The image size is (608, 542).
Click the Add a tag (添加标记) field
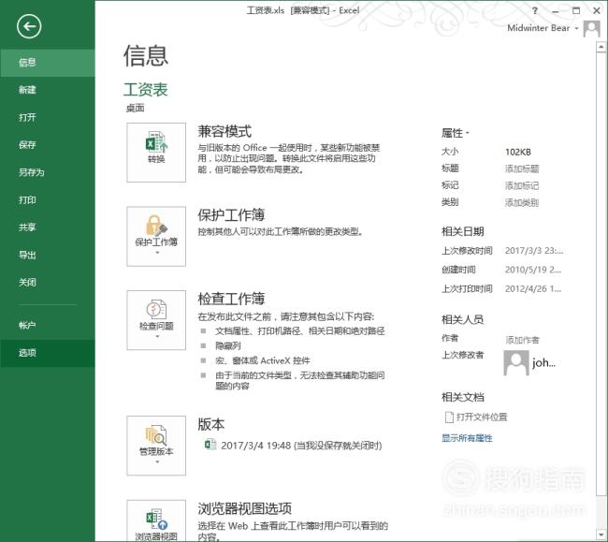coord(522,185)
